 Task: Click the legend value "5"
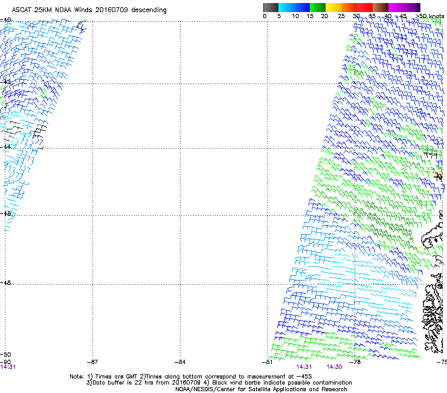point(279,16)
